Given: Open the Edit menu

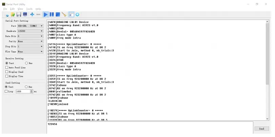Looking at the screenshot, I should (12, 9).
